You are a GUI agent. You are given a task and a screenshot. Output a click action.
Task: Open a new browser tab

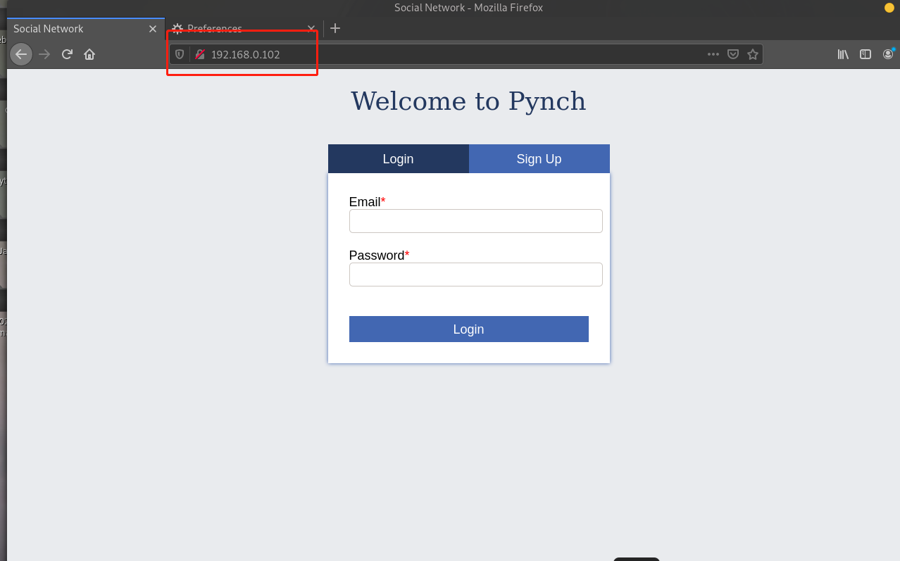click(x=335, y=28)
